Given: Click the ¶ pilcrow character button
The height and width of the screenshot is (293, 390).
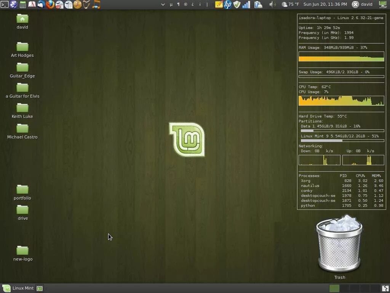Looking at the screenshot, I should click(x=178, y=4).
